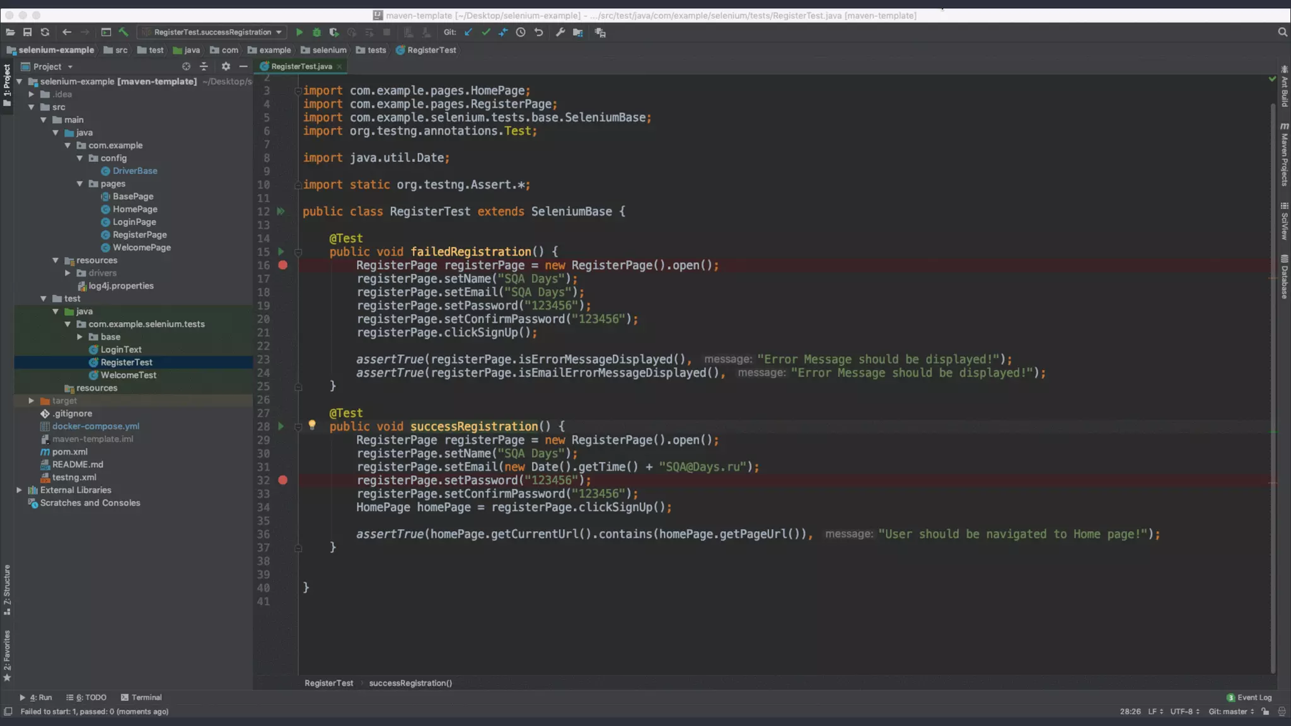The image size is (1291, 726).
Task: Remove breakpoint on line 32
Action: (x=283, y=480)
